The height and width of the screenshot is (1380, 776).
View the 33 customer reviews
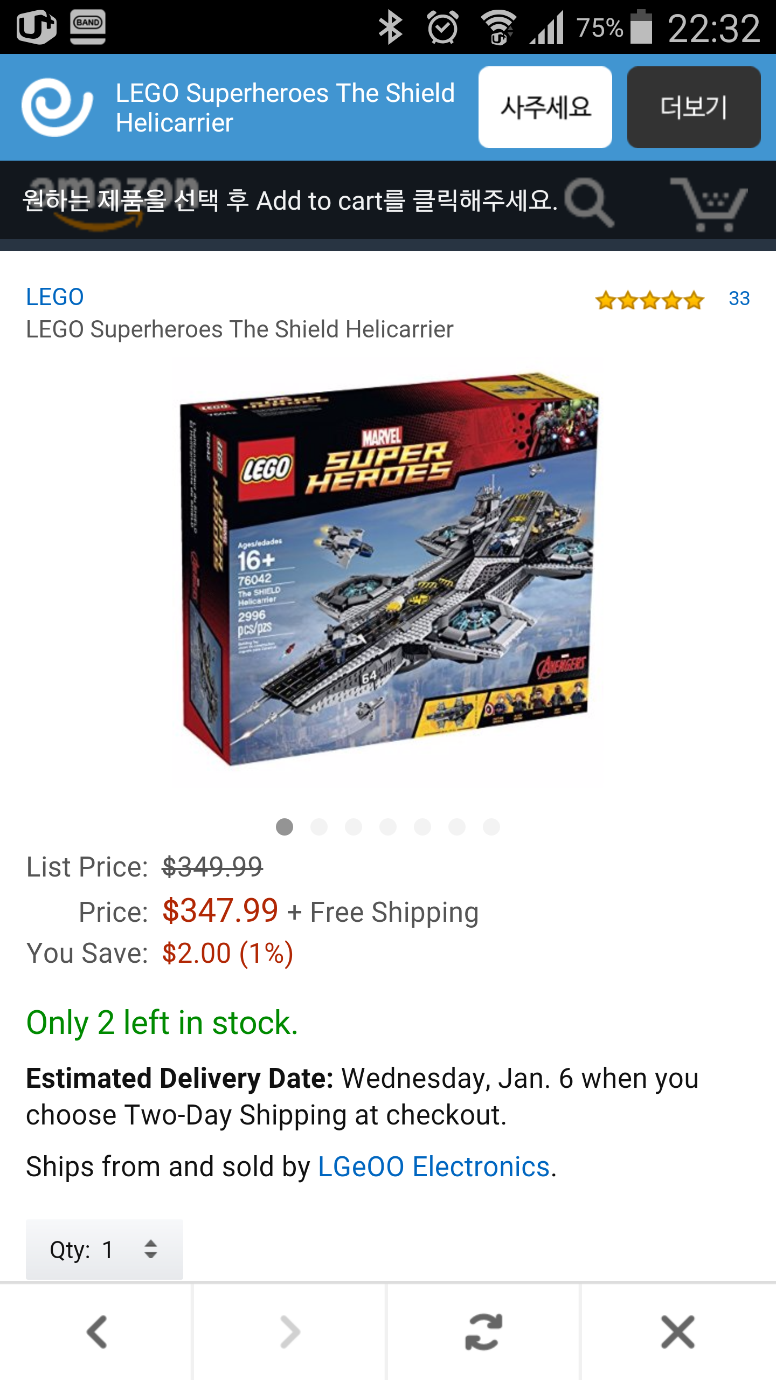(739, 299)
